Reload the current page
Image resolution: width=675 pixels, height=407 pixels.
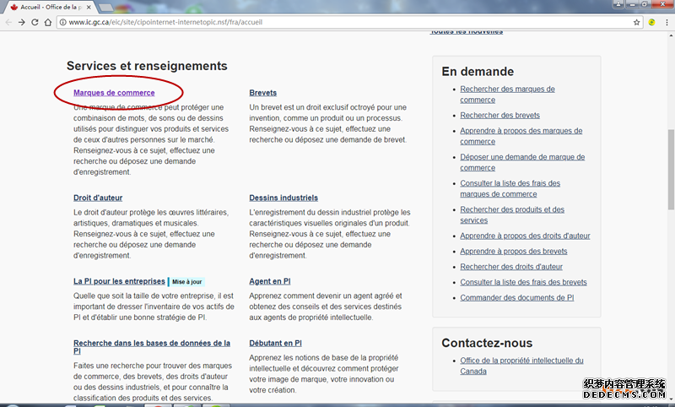[x=34, y=22]
